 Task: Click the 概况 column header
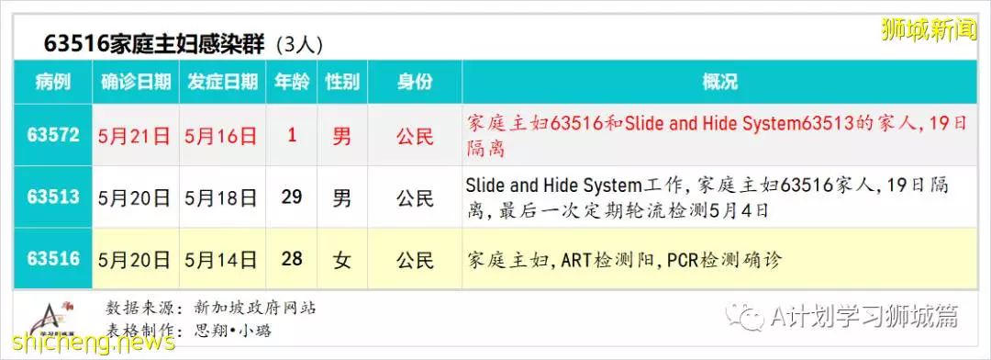(x=720, y=82)
